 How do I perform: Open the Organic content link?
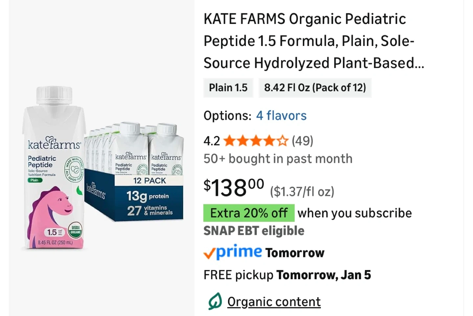point(274,302)
